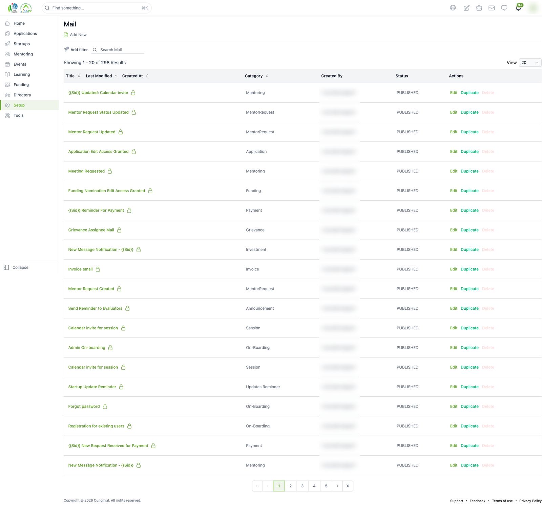Click the Add New document icon
The image size is (542, 505).
66,35
